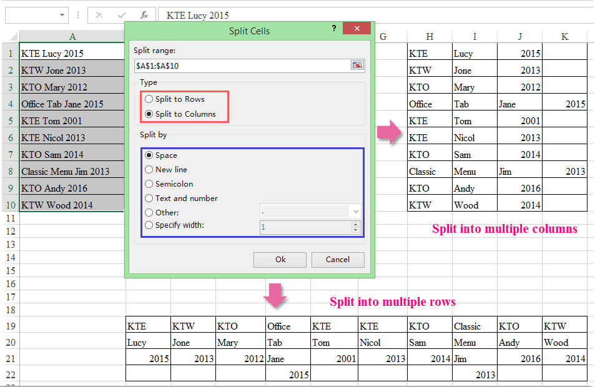The height and width of the screenshot is (387, 595).
Task: Select the Split to Columns option
Action: [180, 114]
